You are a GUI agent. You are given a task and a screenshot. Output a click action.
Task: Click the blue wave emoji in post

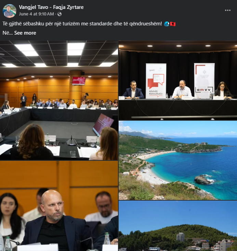click(x=167, y=24)
